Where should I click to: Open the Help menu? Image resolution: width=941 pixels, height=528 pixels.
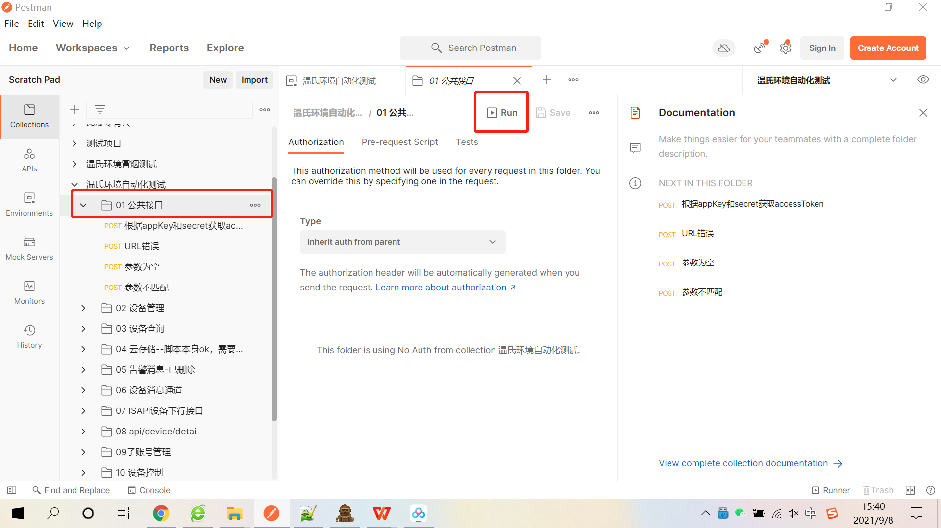(92, 24)
